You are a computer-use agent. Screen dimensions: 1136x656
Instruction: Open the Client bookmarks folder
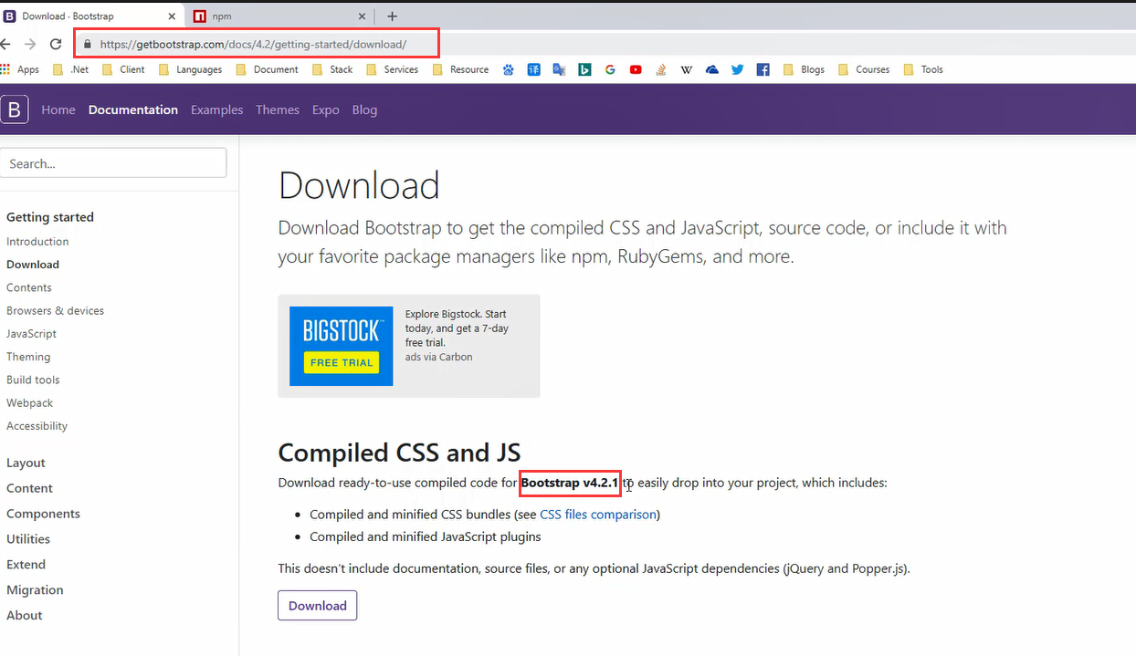pos(123,69)
